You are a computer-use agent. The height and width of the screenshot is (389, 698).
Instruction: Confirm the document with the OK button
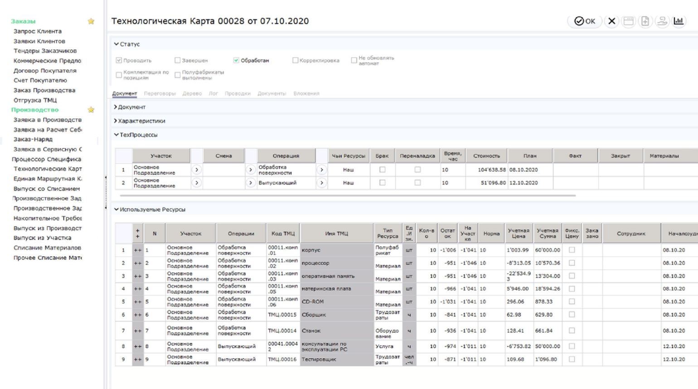coord(585,21)
